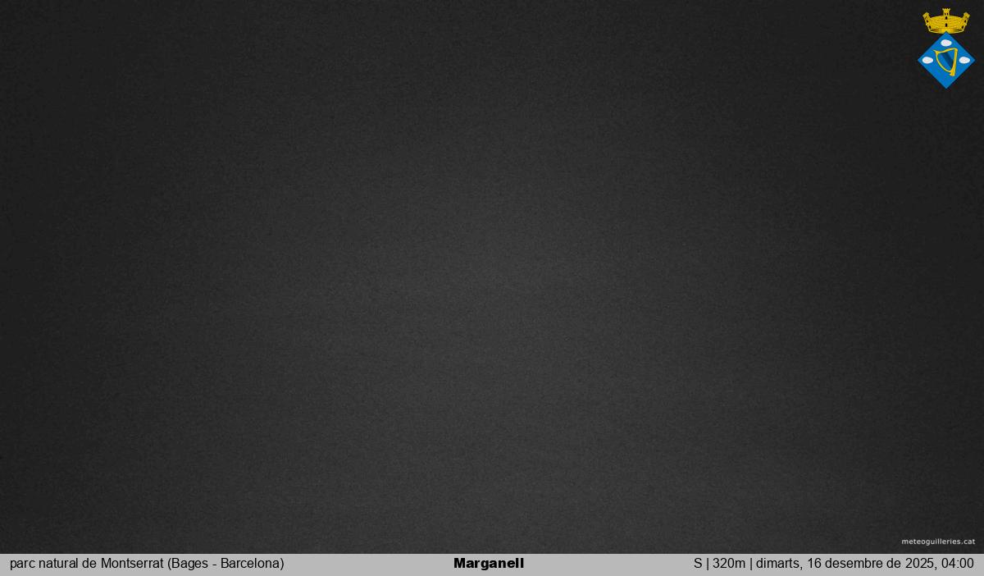This screenshot has width=984, height=576.
Task: Click the 04:00 timestamp
Action: click(x=957, y=564)
